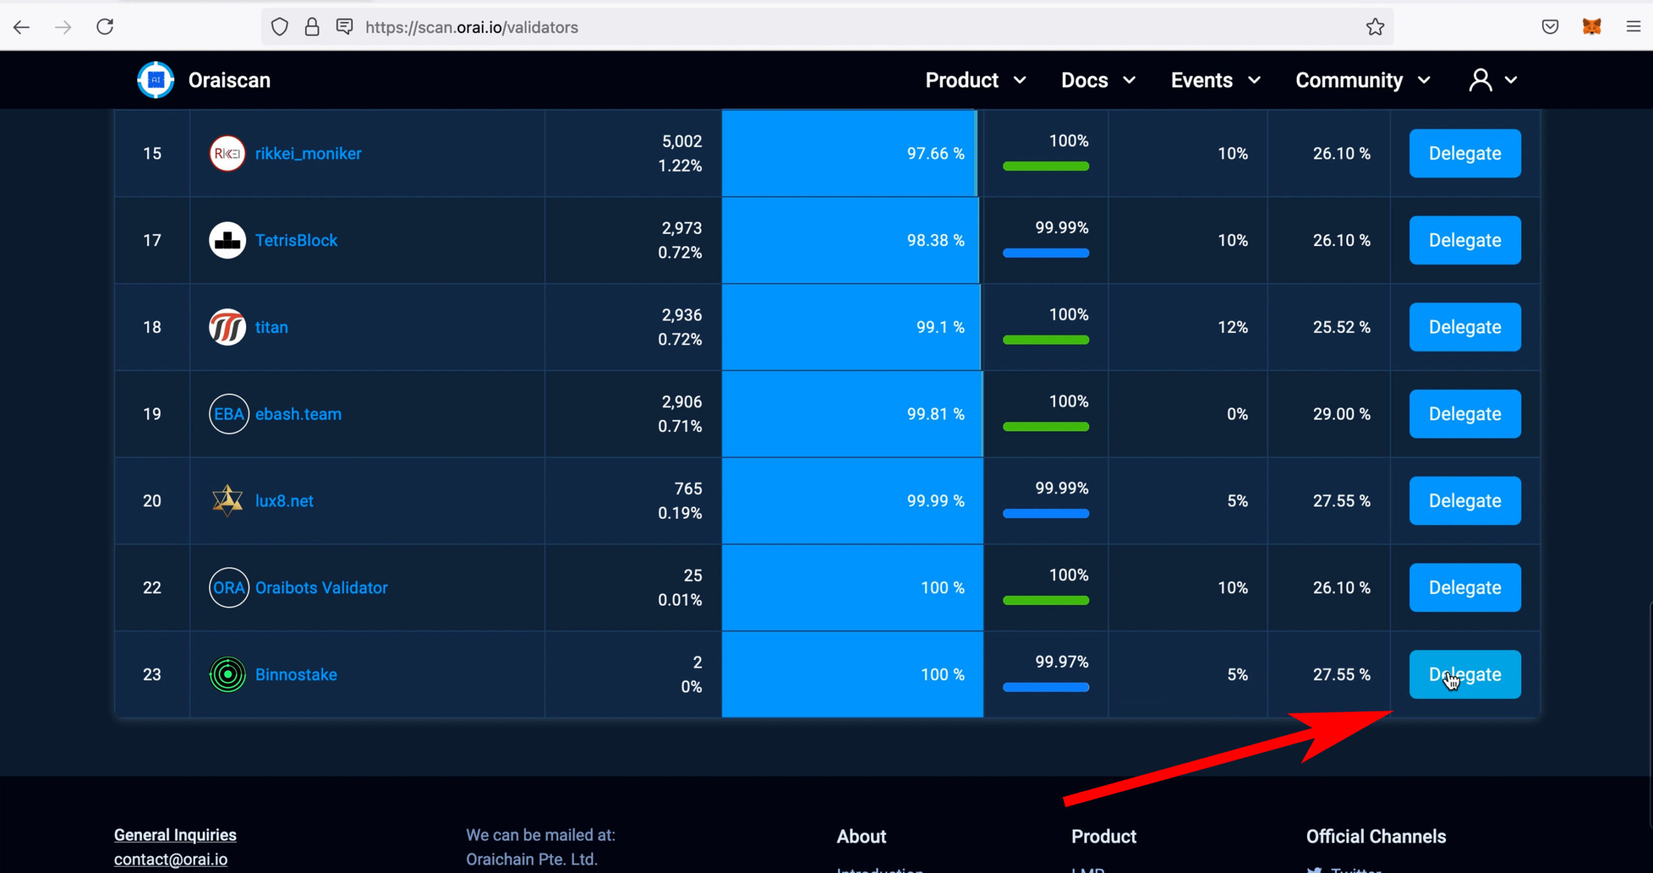Open the MetaMask fox extension
The height and width of the screenshot is (873, 1653).
pos(1592,26)
